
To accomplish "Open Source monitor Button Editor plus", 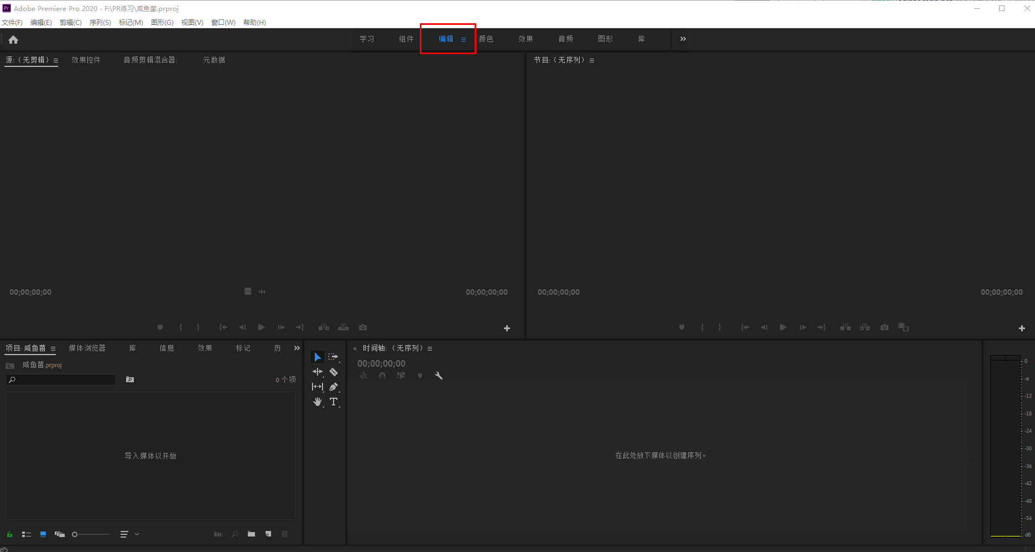I will click(x=507, y=329).
